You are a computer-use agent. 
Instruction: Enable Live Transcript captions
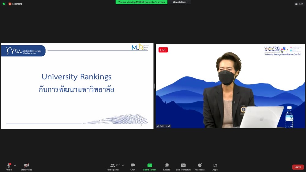(x=183, y=166)
